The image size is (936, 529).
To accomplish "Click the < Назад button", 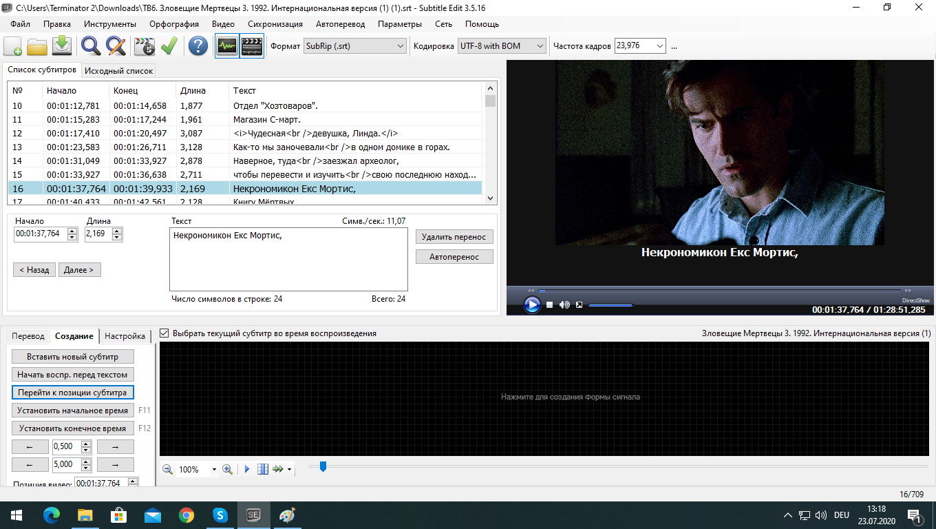I will click(34, 270).
